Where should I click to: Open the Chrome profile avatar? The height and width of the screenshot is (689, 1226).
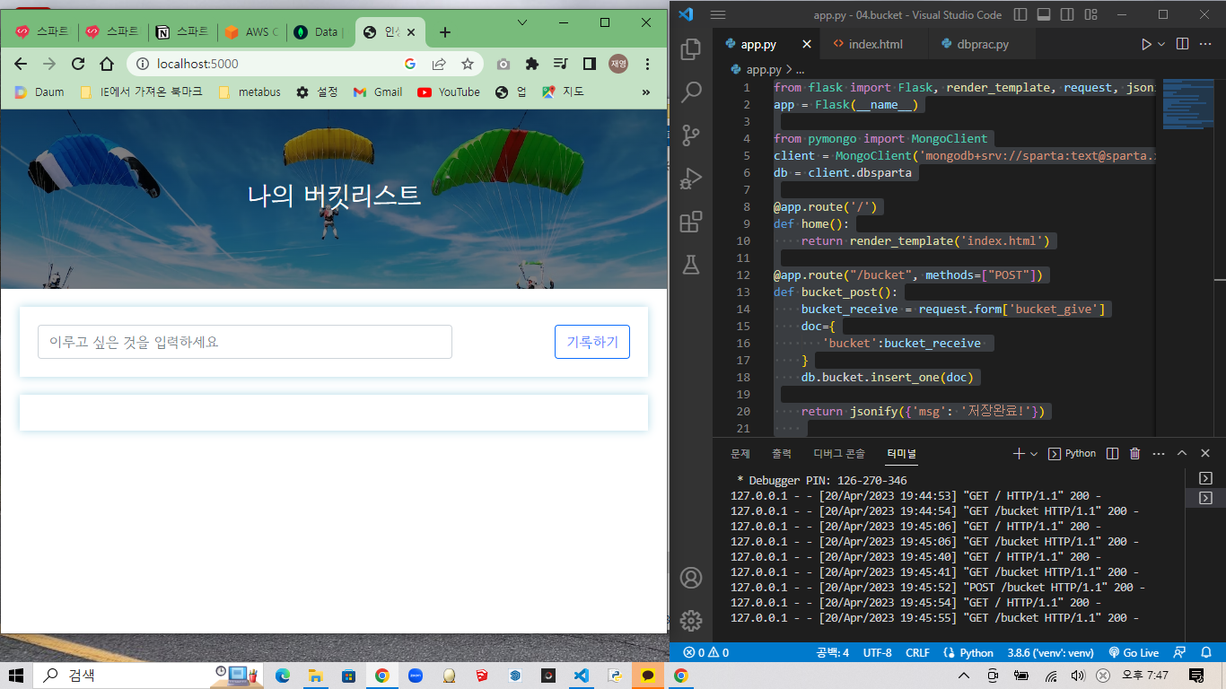pos(618,64)
